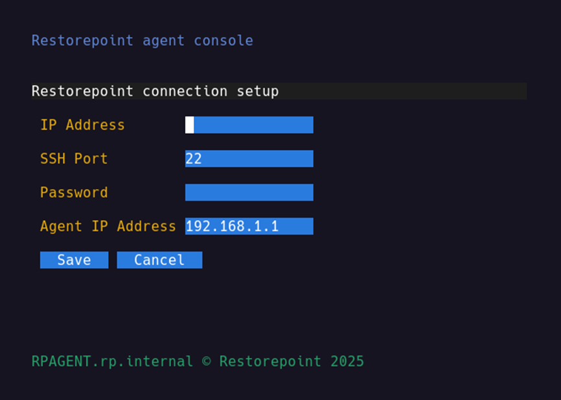This screenshot has height=400, width=561.
Task: Click the "SSH Port" label
Action: pos(74,159)
